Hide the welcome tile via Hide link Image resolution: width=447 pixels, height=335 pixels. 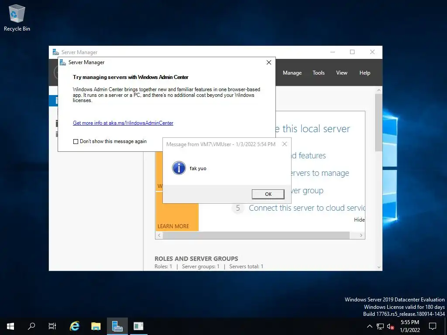(x=359, y=220)
